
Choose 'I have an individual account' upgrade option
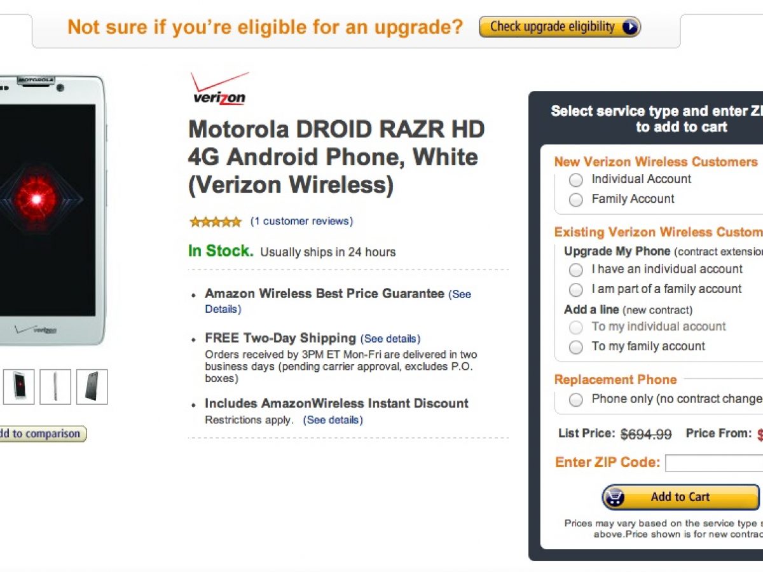(x=576, y=270)
